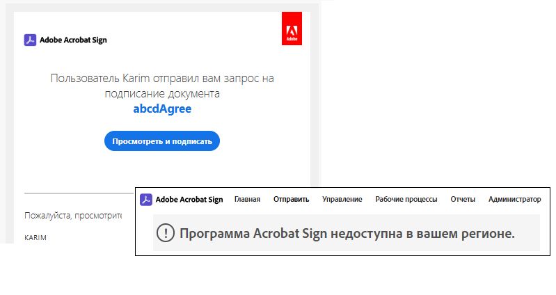Image resolution: width=556 pixels, height=295 pixels.
Task: Open the Рабочие процессы menu item
Action: 406,200
